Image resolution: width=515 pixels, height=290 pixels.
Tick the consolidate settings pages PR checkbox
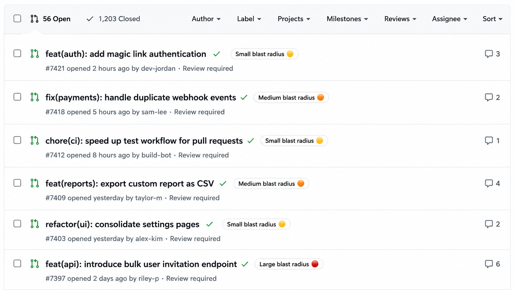point(18,223)
